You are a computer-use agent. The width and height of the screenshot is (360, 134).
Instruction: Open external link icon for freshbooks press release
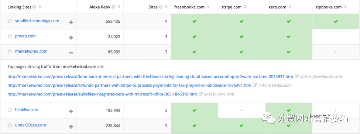(x=296, y=77)
